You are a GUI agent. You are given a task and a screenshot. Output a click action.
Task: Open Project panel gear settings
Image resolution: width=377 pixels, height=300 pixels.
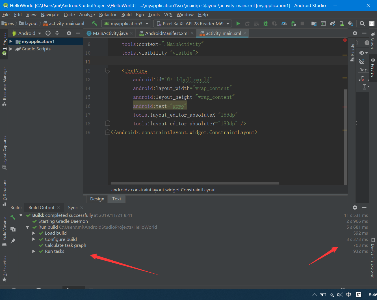pyautogui.click(x=69, y=33)
